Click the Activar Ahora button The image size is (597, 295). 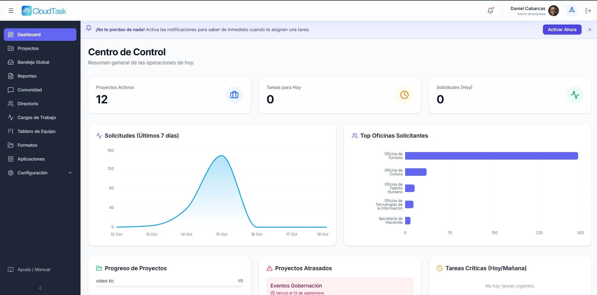tap(562, 30)
